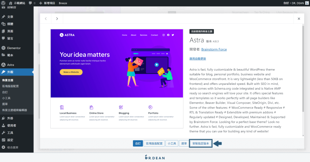Screen dimensions: 310x162
Task: Click the 收合選單 collapse menu icon
Action: click(x=3, y=147)
